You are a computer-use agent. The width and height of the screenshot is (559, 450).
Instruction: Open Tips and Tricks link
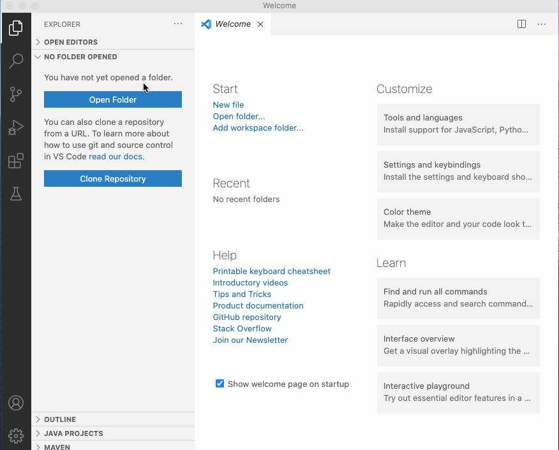pyautogui.click(x=242, y=294)
